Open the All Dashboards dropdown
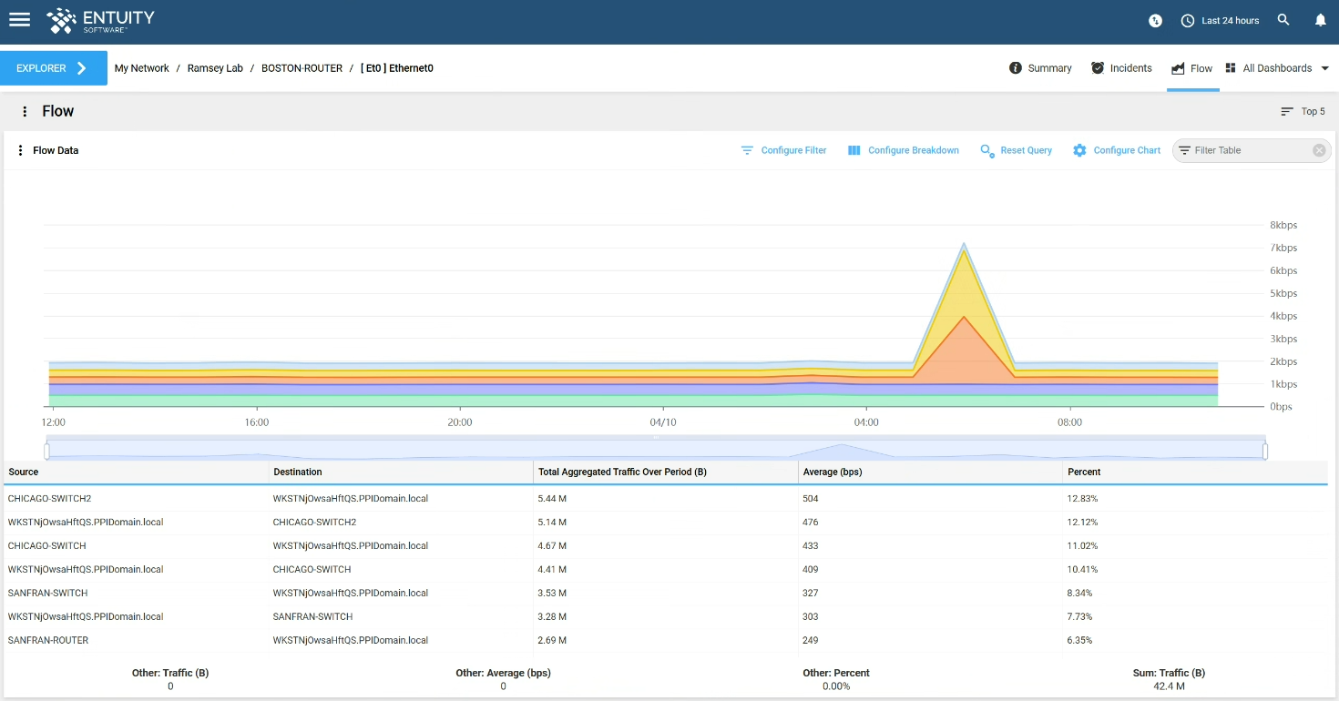The image size is (1339, 701). 1277,68
